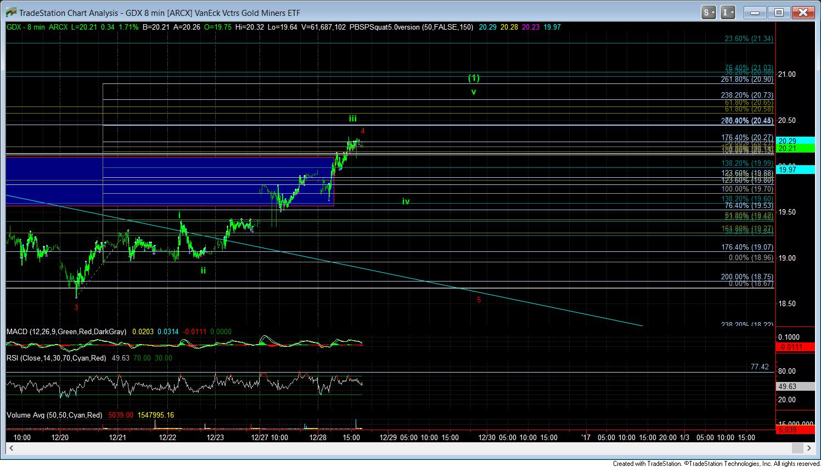Click the red '4' wave label
Screen dimensions: 821x467
pyautogui.click(x=363, y=131)
